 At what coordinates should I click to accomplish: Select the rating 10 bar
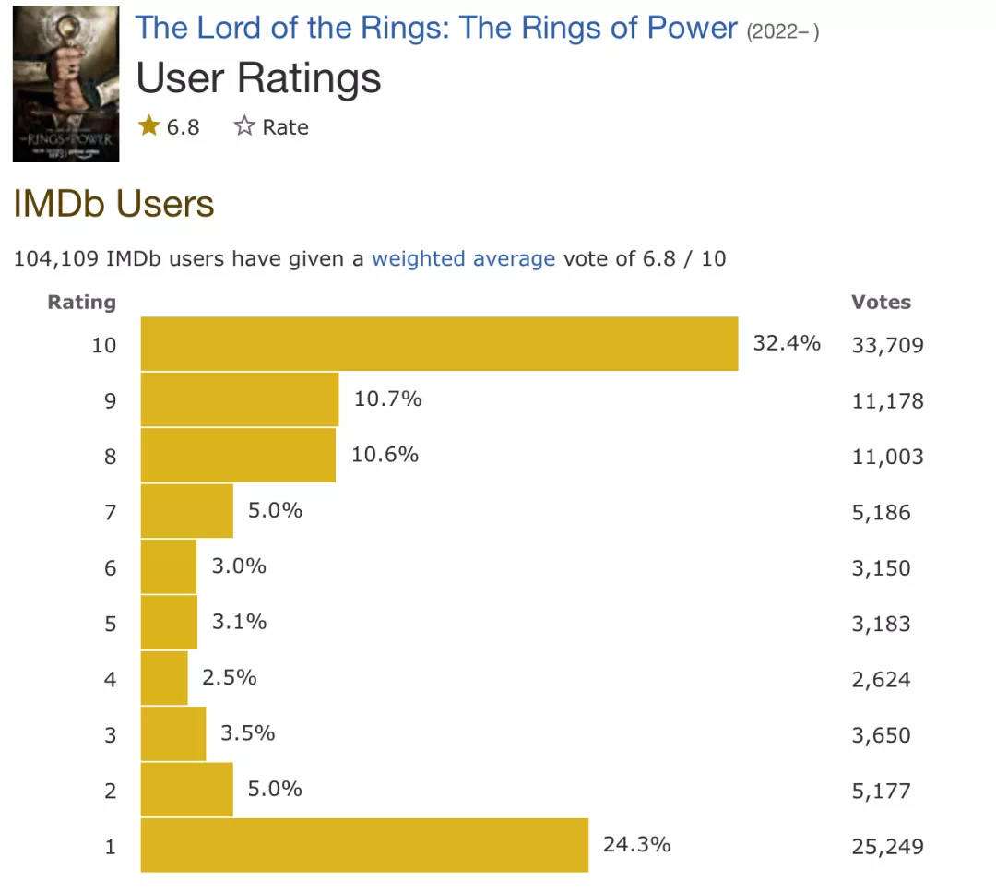[440, 344]
